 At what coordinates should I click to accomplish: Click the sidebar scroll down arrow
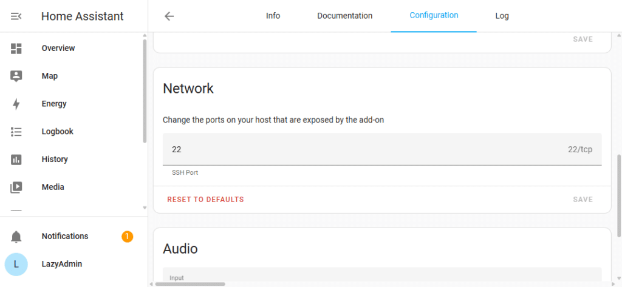145,208
